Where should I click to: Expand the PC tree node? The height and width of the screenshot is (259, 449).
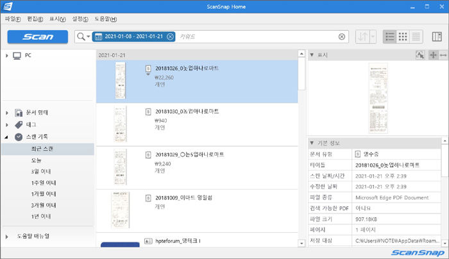point(7,56)
